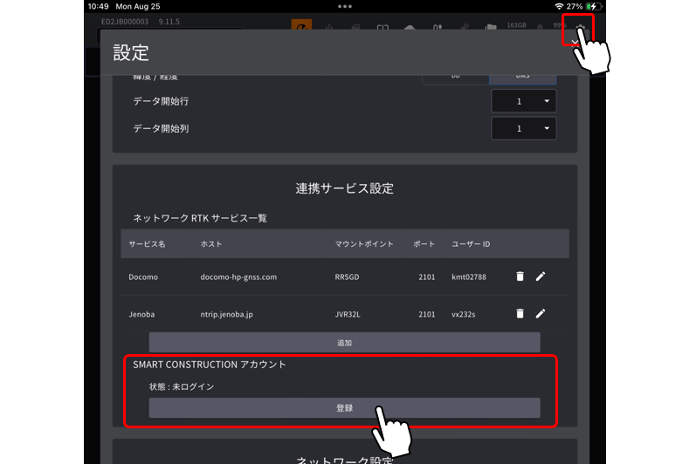This screenshot has height=464, width=696.
Task: Tap the 10:49 clock in status bar
Action: click(x=98, y=6)
